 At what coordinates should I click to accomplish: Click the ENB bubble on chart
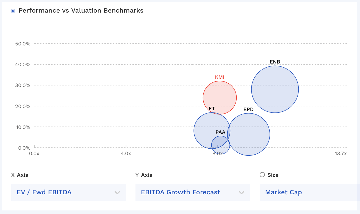pos(275,89)
